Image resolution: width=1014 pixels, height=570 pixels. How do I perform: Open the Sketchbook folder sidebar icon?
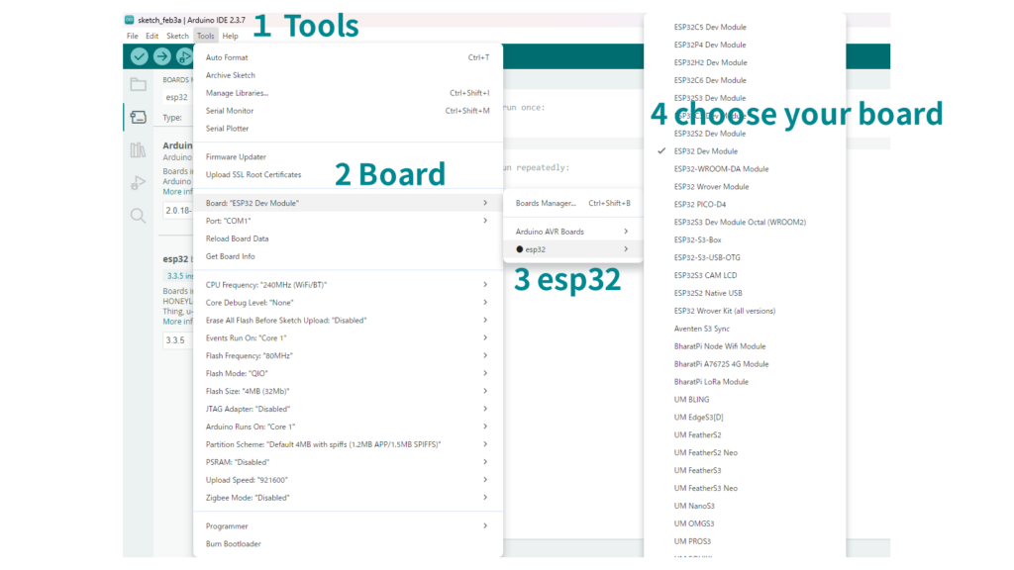click(x=138, y=85)
